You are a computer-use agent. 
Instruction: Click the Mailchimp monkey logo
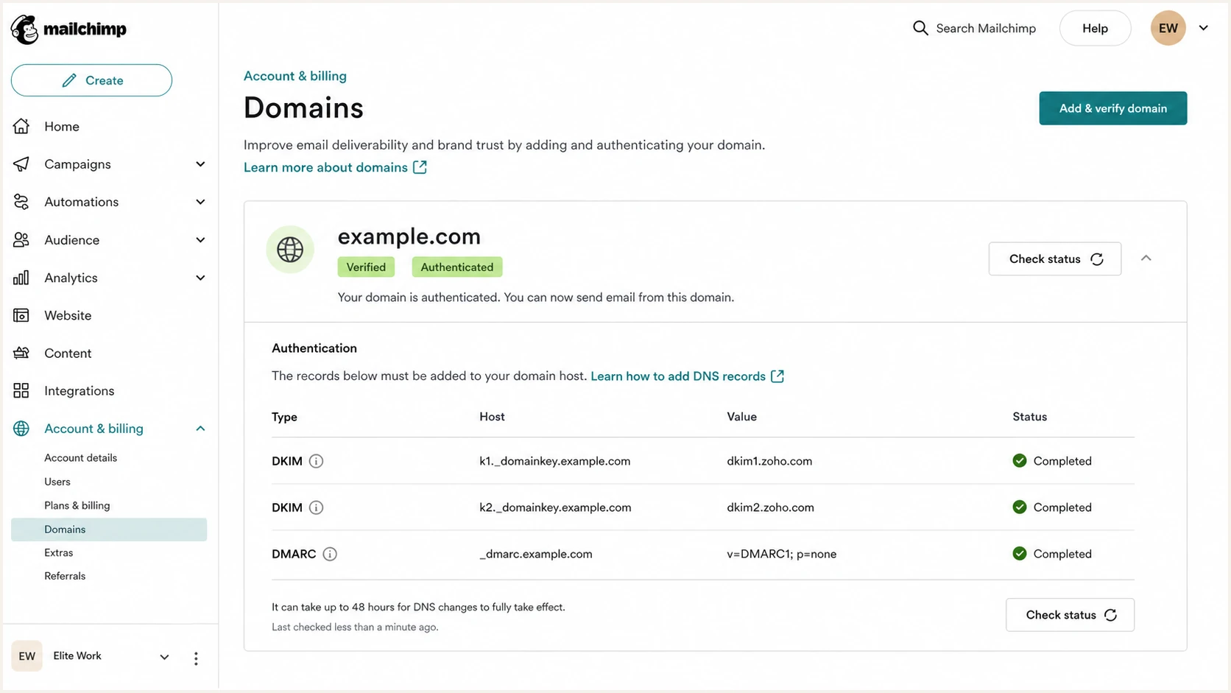coord(24,29)
